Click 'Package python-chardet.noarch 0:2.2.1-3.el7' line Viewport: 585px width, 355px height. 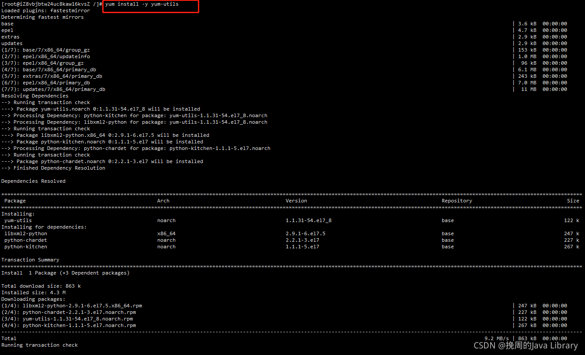point(102,161)
